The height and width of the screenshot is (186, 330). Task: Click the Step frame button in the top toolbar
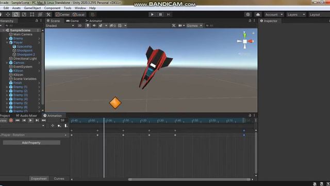169,14
